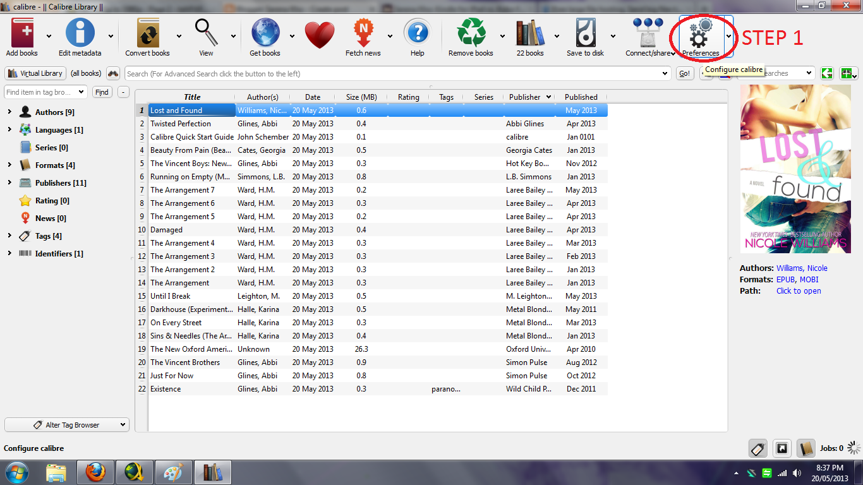Open the Preferences dropdown arrow
863x485 pixels.
728,37
